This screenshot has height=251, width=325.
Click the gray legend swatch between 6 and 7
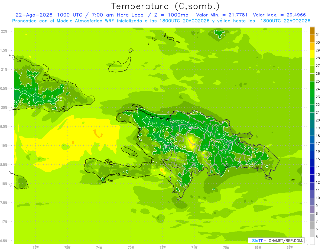(312, 225)
